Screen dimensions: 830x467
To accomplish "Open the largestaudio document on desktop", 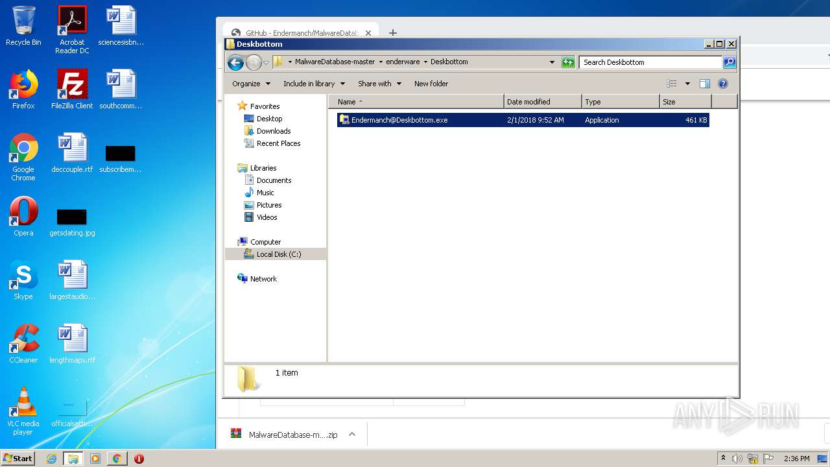I will pos(72,280).
